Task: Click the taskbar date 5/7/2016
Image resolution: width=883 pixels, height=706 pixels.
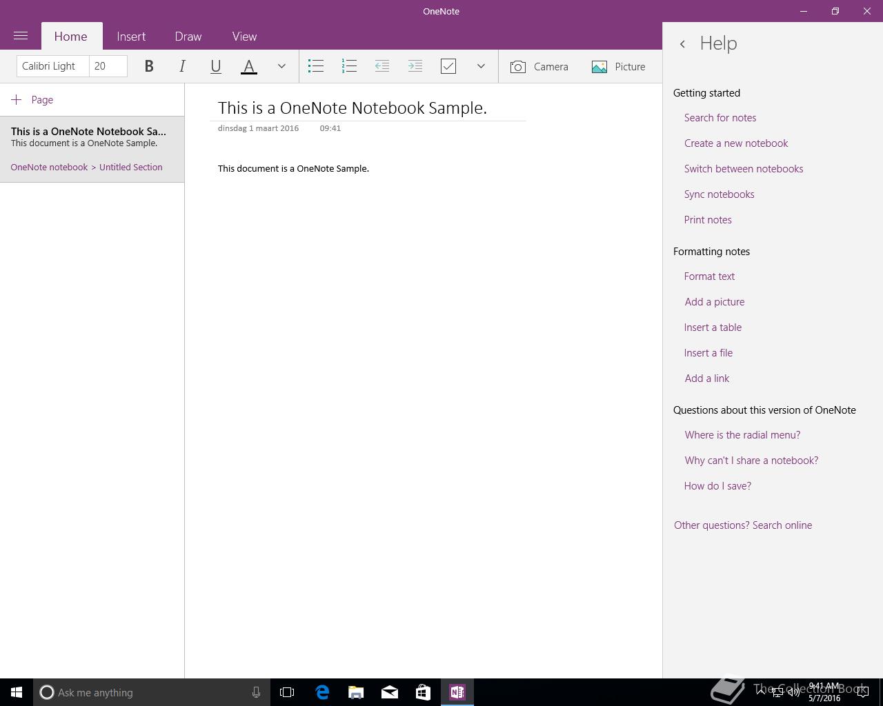Action: pos(824,698)
